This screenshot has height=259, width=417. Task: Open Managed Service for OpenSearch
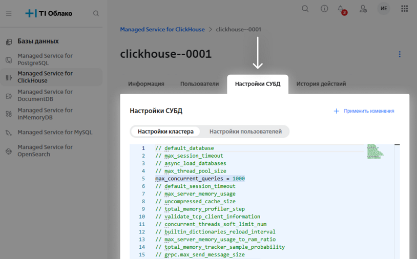45,150
